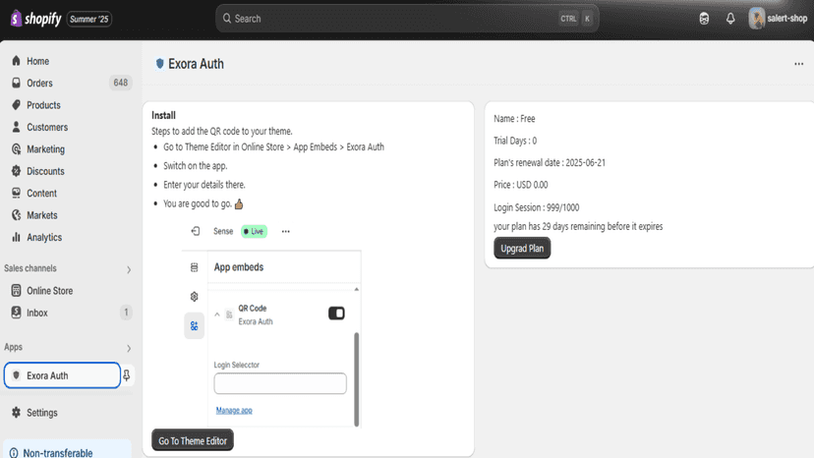Open the notifications bell icon

pos(730,19)
